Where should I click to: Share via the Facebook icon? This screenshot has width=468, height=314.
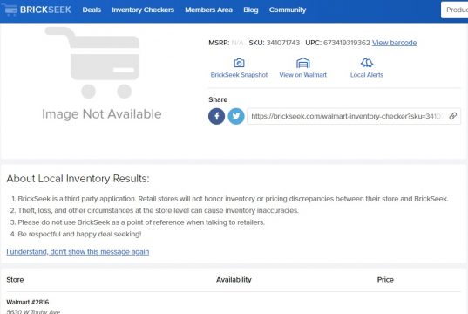(x=217, y=116)
